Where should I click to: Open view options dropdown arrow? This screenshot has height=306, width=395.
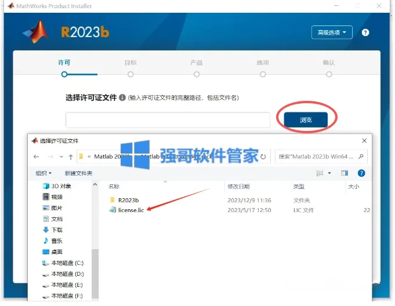click(x=329, y=173)
